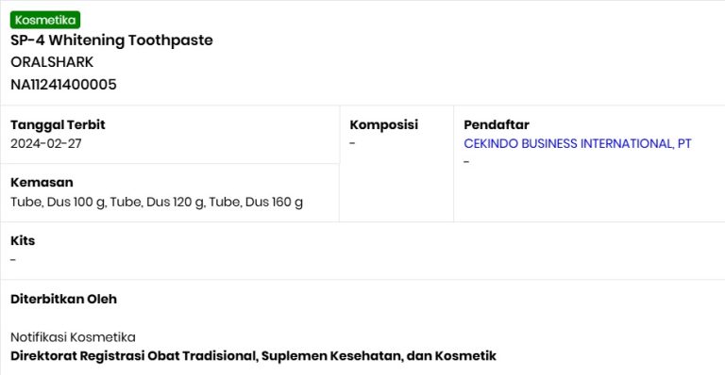Image resolution: width=725 pixels, height=375 pixels.
Task: Click the Diterbitkan Oleh heading
Action: (63, 299)
